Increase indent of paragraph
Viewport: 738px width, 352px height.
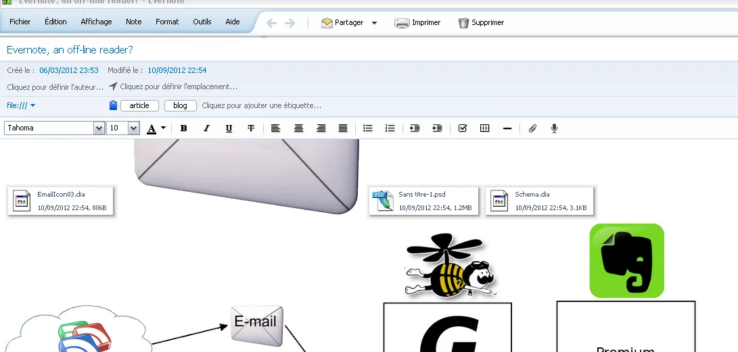click(x=437, y=128)
